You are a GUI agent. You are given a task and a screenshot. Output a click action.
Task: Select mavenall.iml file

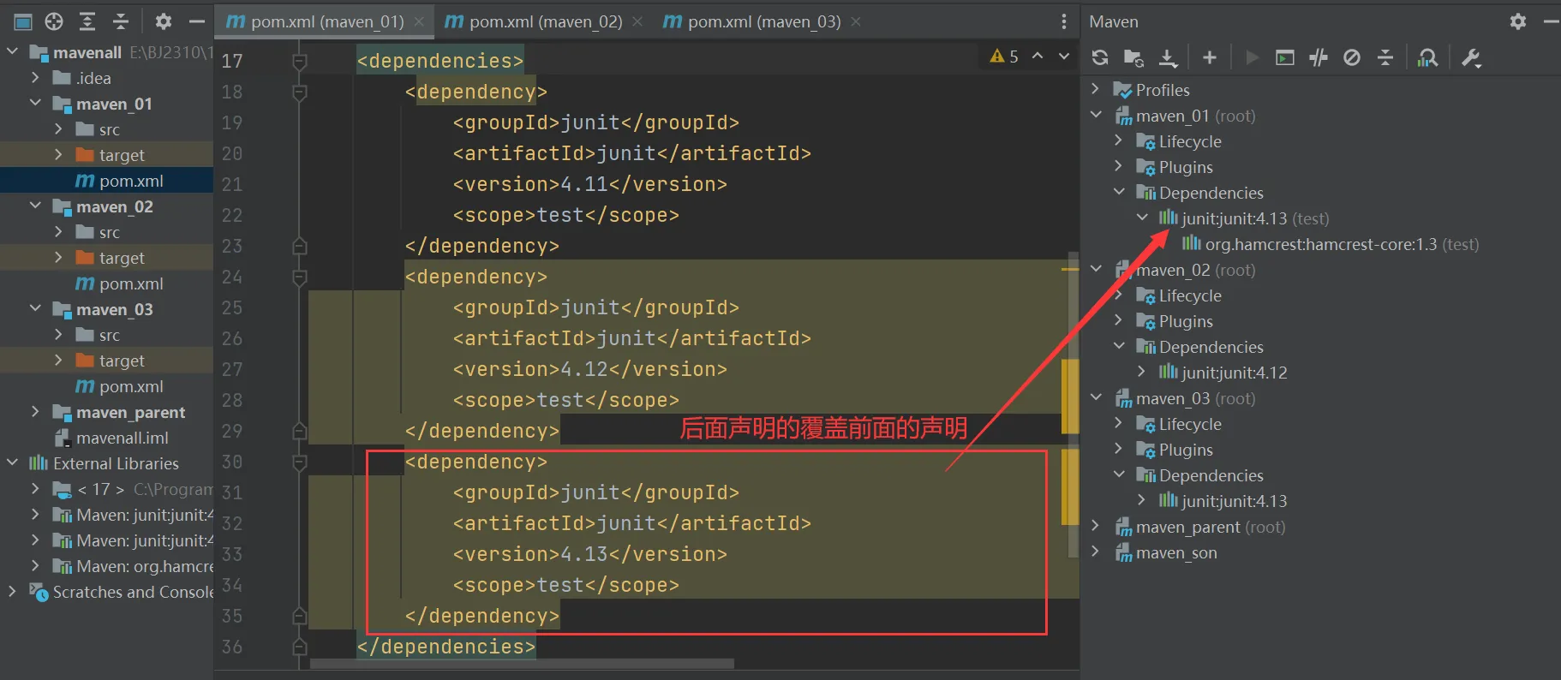[111, 438]
